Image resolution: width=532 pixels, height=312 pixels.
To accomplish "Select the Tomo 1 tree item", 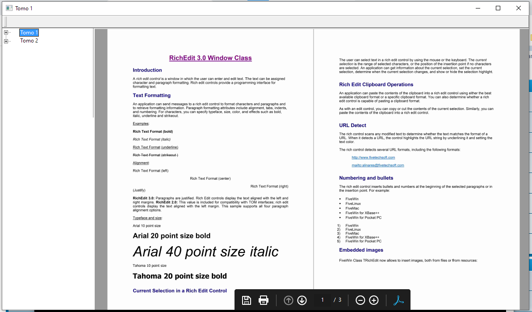I will pyautogui.click(x=29, y=33).
